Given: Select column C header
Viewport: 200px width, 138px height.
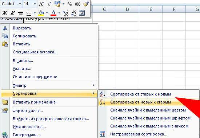Looking at the screenshot, I should click(x=104, y=9).
